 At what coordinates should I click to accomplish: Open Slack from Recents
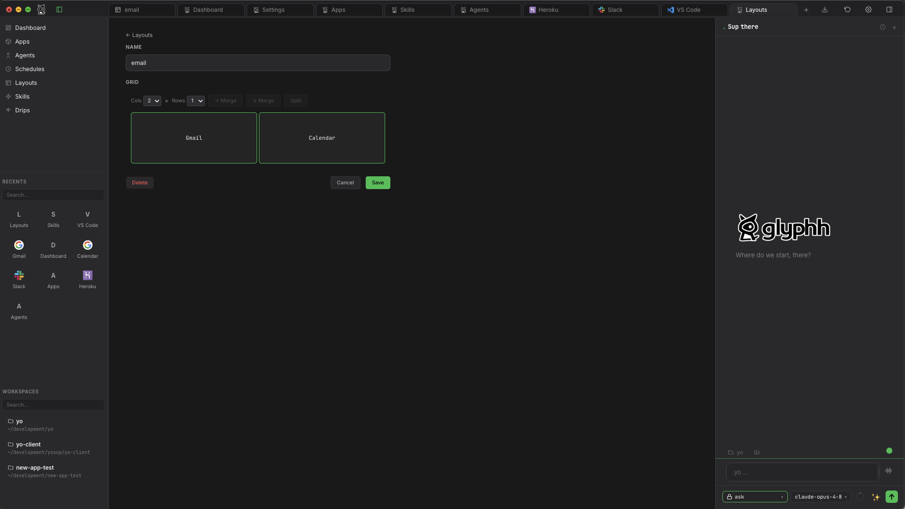(19, 280)
